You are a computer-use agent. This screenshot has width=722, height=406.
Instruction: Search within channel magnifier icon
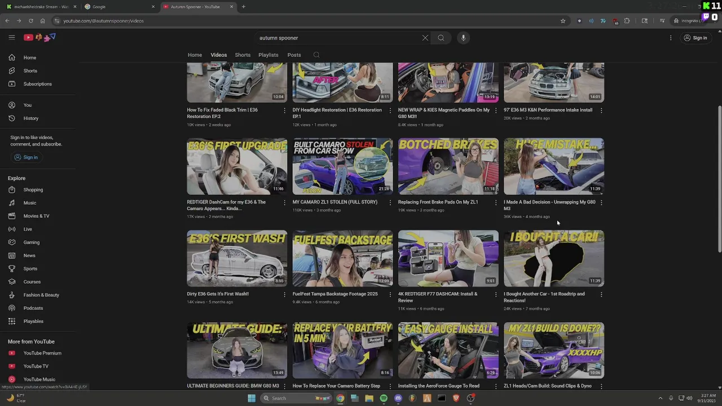coord(316,55)
